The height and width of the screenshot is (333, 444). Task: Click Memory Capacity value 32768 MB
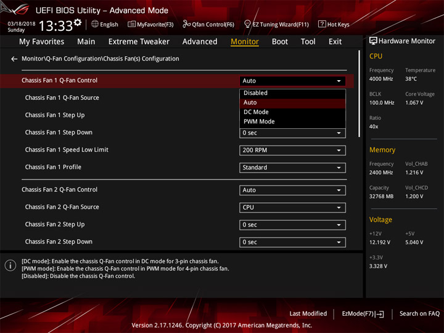point(381,197)
